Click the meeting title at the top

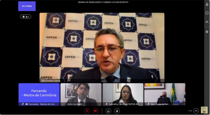tap(103, 2)
